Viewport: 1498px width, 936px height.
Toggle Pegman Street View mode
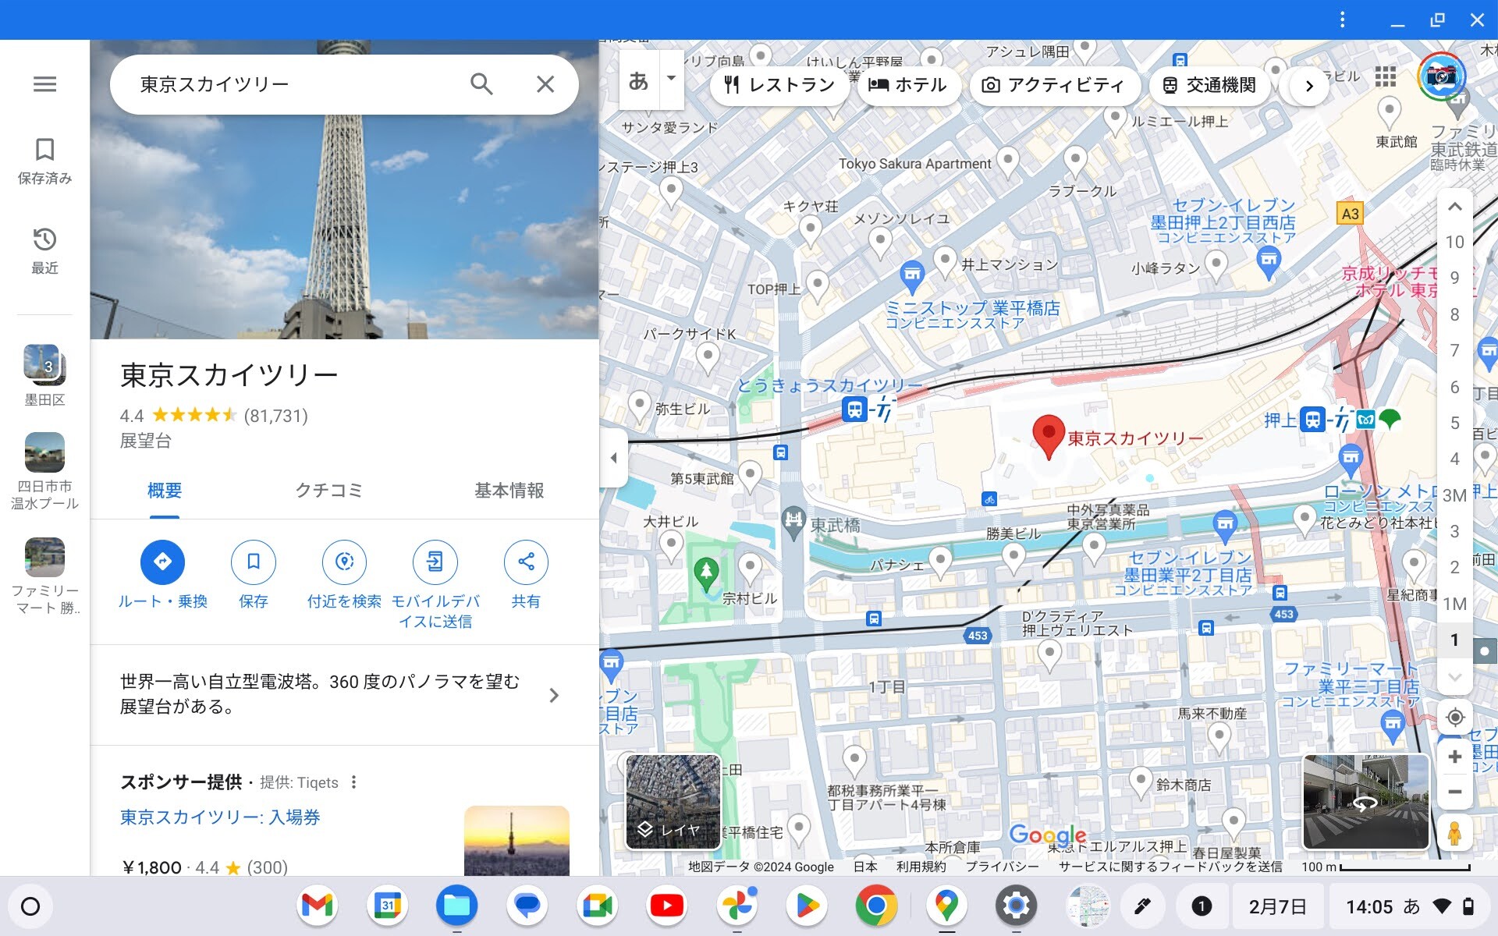tap(1454, 833)
